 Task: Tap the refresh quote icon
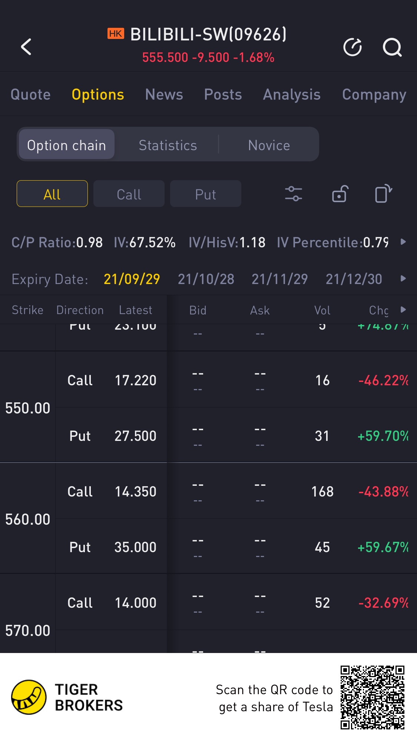[352, 47]
